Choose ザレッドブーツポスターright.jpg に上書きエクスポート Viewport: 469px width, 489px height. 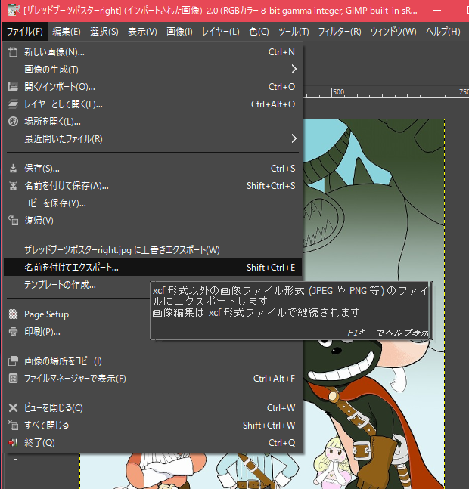click(x=153, y=250)
